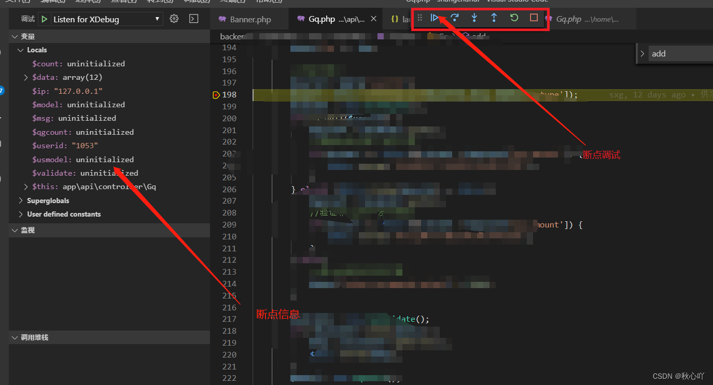Open the debug console icon

point(193,19)
